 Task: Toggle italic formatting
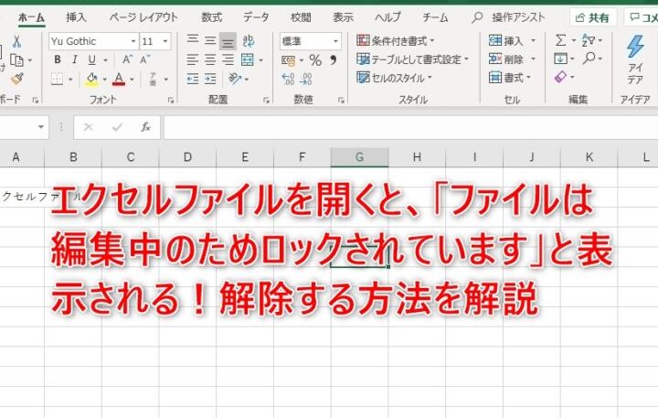74,60
